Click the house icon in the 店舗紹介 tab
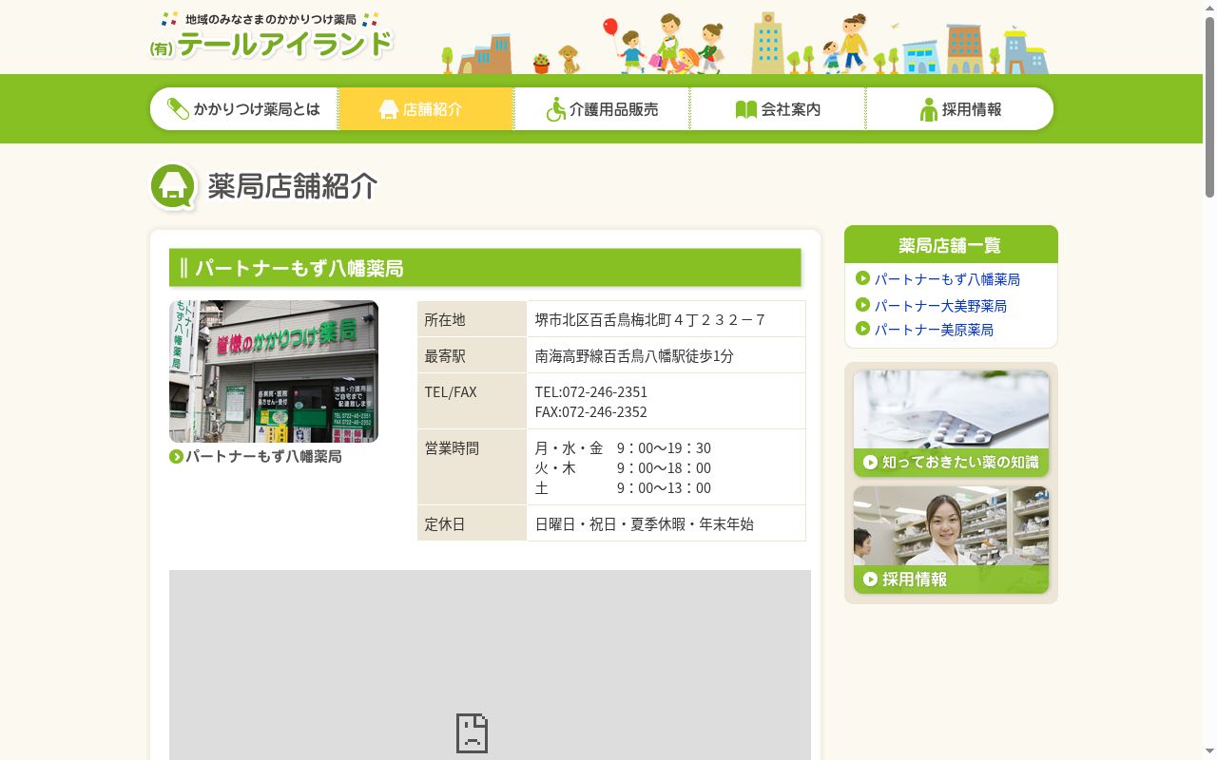 388,109
